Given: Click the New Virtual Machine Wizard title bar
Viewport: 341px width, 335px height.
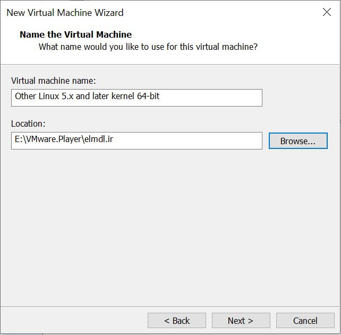Looking at the screenshot, I should pyautogui.click(x=159, y=12).
